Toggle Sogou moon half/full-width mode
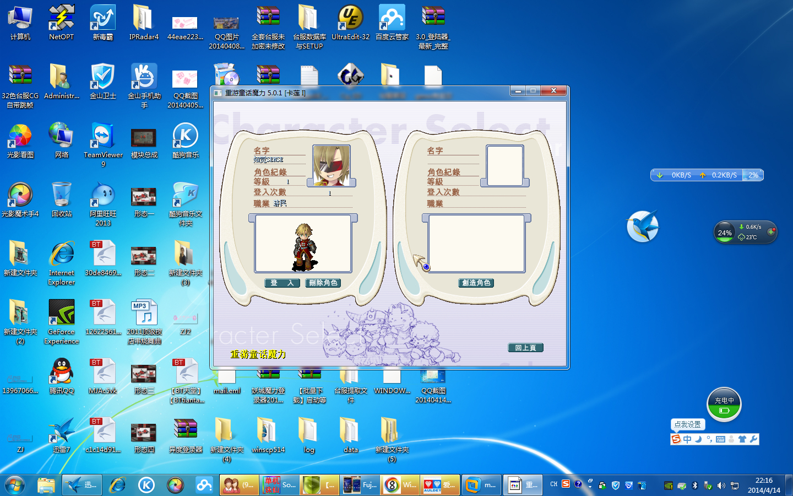This screenshot has height=496, width=793. click(x=698, y=439)
